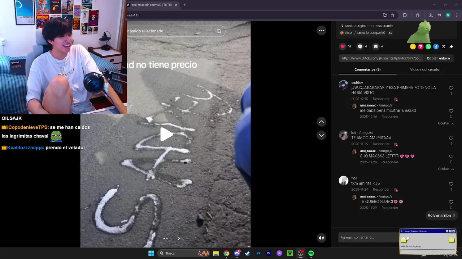
Task: Open saddey's profile from username
Action: pyautogui.click(x=357, y=82)
